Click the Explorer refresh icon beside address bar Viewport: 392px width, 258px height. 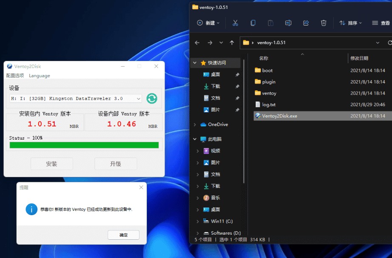click(390, 43)
